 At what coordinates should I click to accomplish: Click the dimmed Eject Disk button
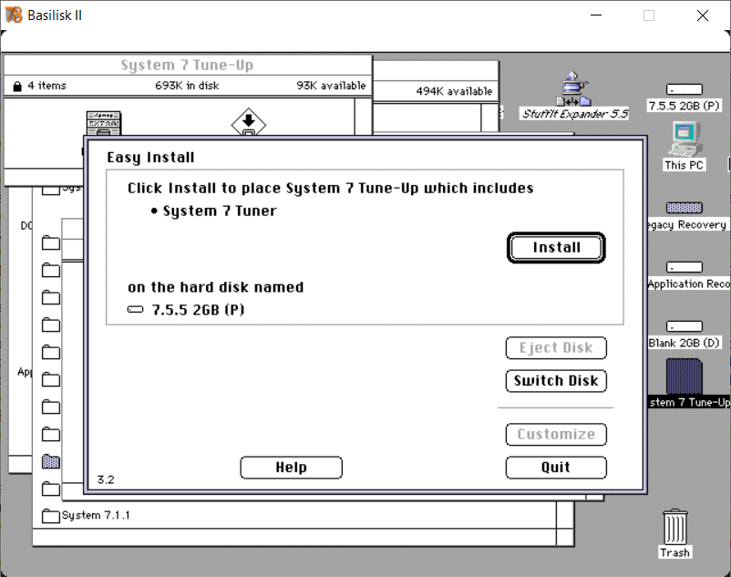click(556, 347)
